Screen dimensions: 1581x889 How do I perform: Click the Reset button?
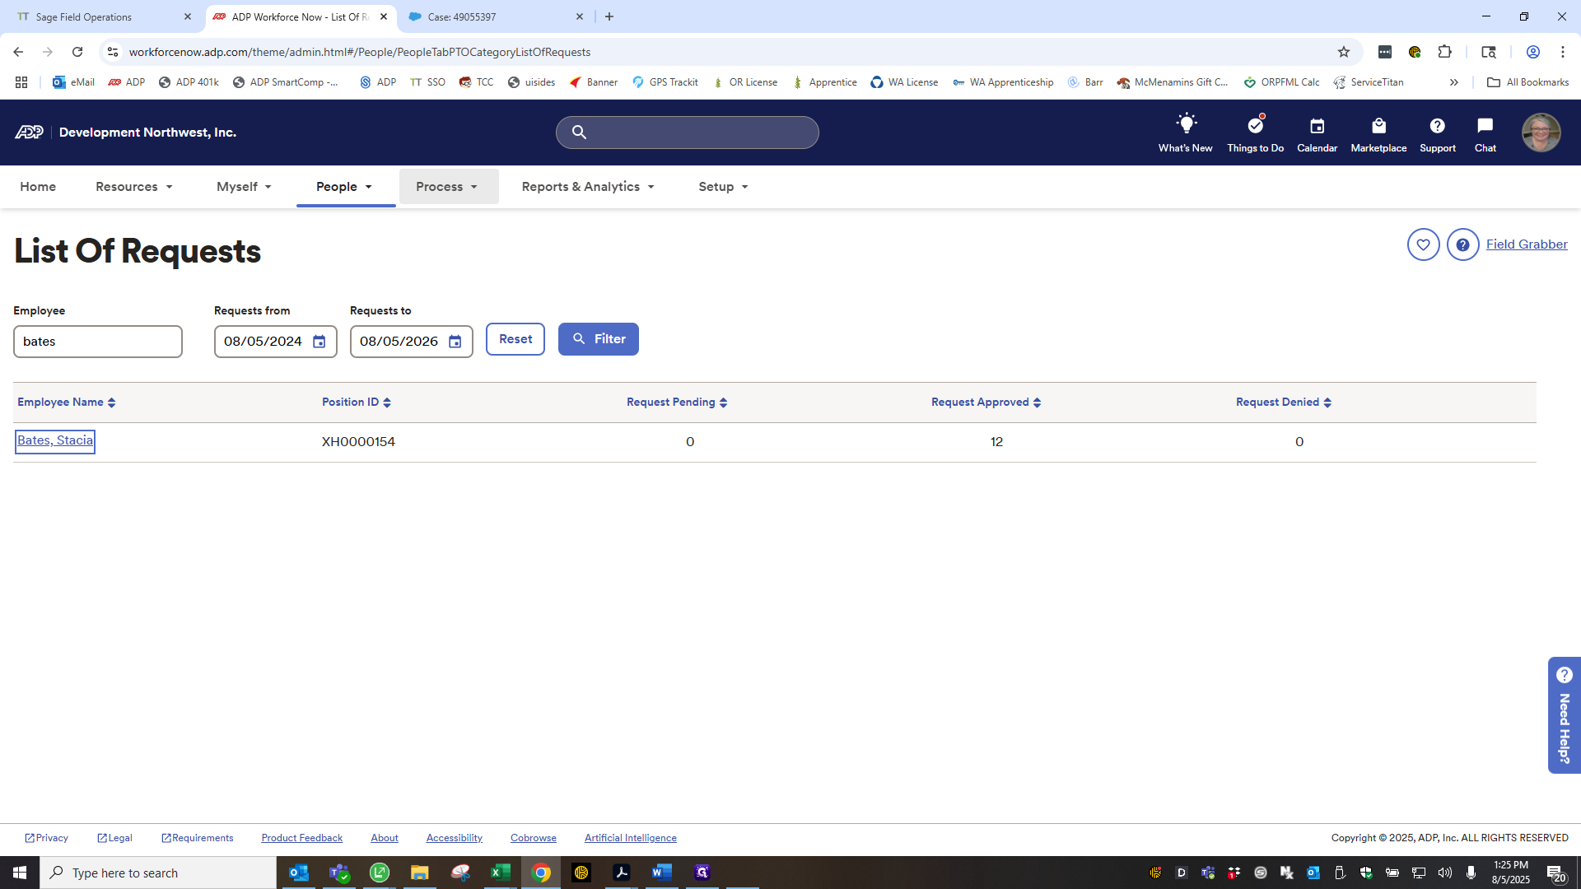pos(515,339)
